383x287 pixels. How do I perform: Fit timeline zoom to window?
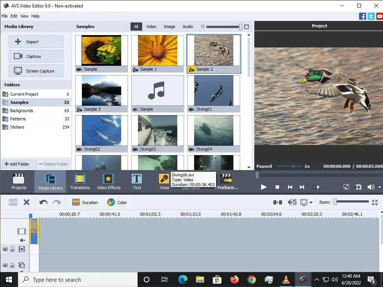375,202
